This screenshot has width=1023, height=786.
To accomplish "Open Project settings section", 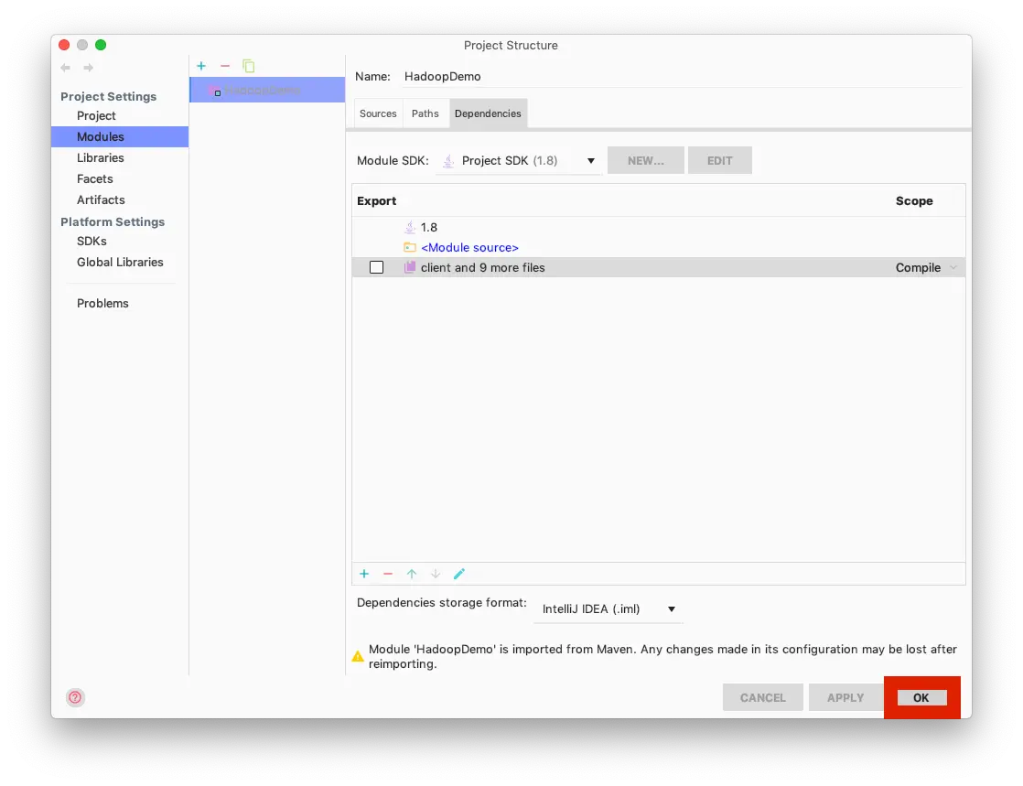I will coord(96,115).
